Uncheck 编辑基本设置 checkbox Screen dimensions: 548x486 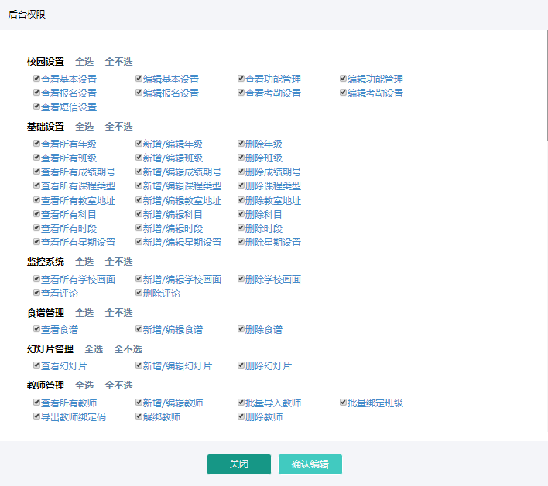coord(139,79)
